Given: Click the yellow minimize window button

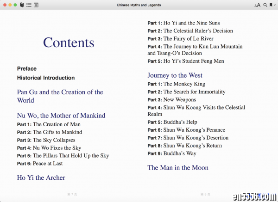Looking at the screenshot, I should [x=10, y=5].
